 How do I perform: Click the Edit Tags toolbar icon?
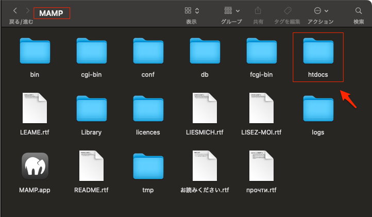point(288,11)
